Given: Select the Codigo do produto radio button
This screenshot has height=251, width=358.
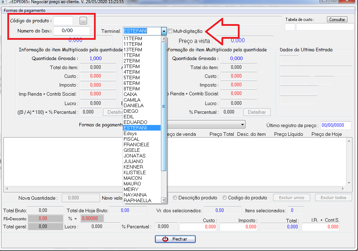Looking at the screenshot, I should [x=225, y=198].
